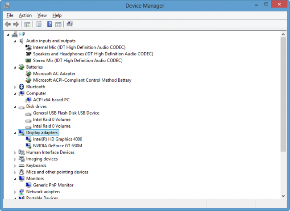
Task: Click the Back arrow toolbar icon
Action: [x=8, y=24]
